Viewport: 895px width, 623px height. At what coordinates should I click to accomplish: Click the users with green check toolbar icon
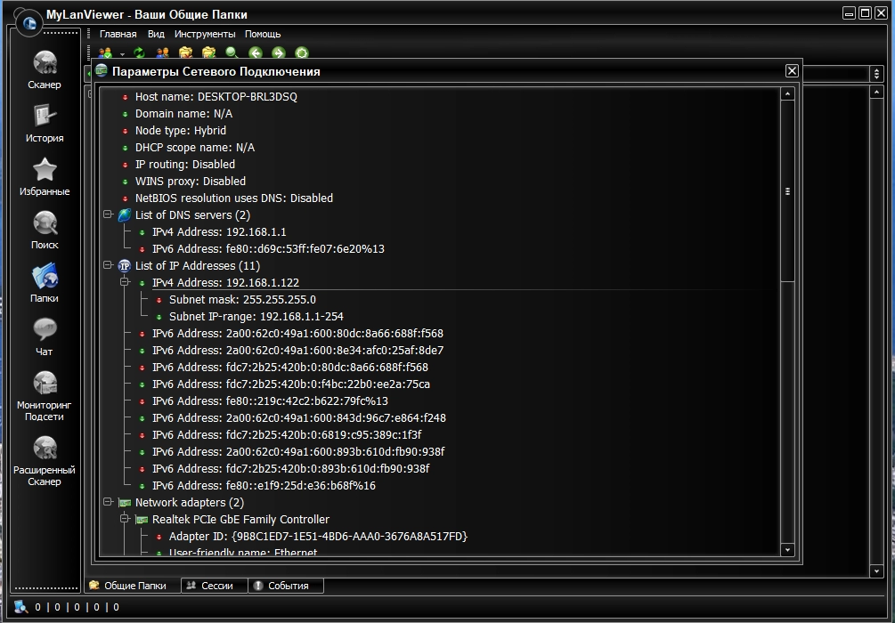pos(106,53)
